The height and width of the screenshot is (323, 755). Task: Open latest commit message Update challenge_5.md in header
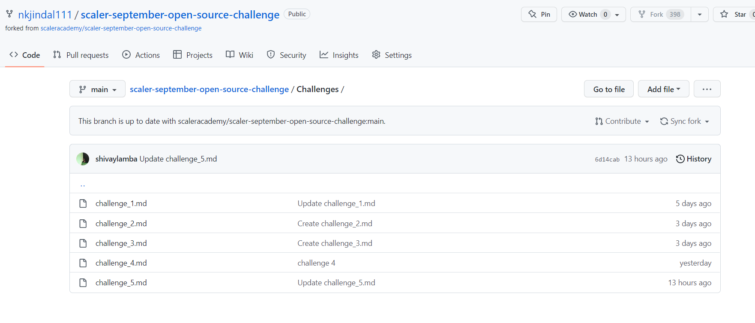[178, 159]
